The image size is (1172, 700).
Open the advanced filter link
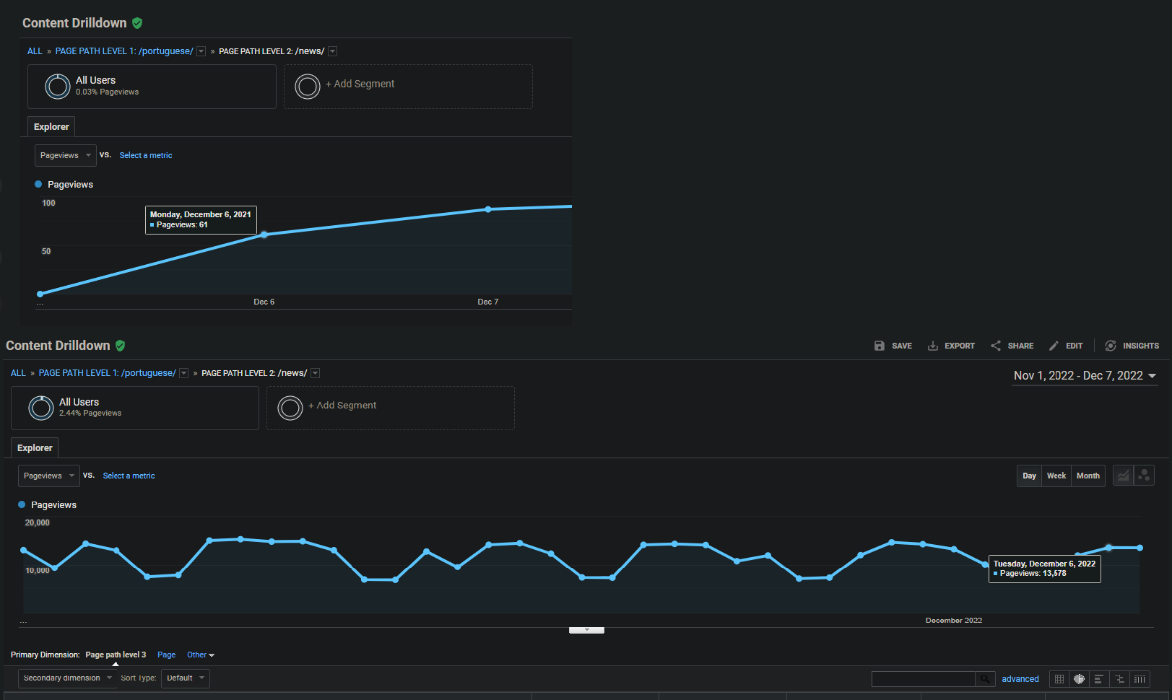point(1020,679)
